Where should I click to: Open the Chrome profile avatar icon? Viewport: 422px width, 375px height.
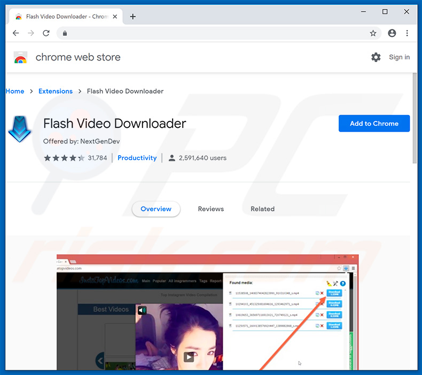[392, 33]
